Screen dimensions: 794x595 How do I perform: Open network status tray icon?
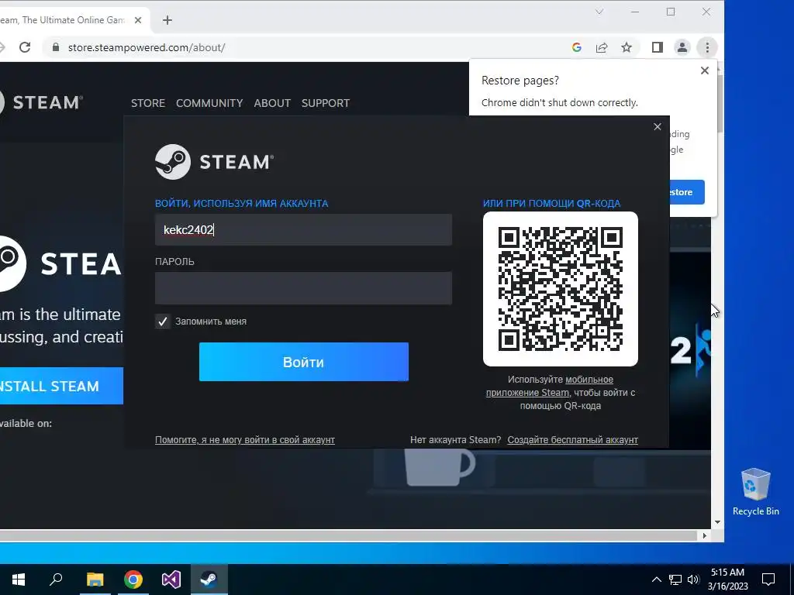(675, 580)
